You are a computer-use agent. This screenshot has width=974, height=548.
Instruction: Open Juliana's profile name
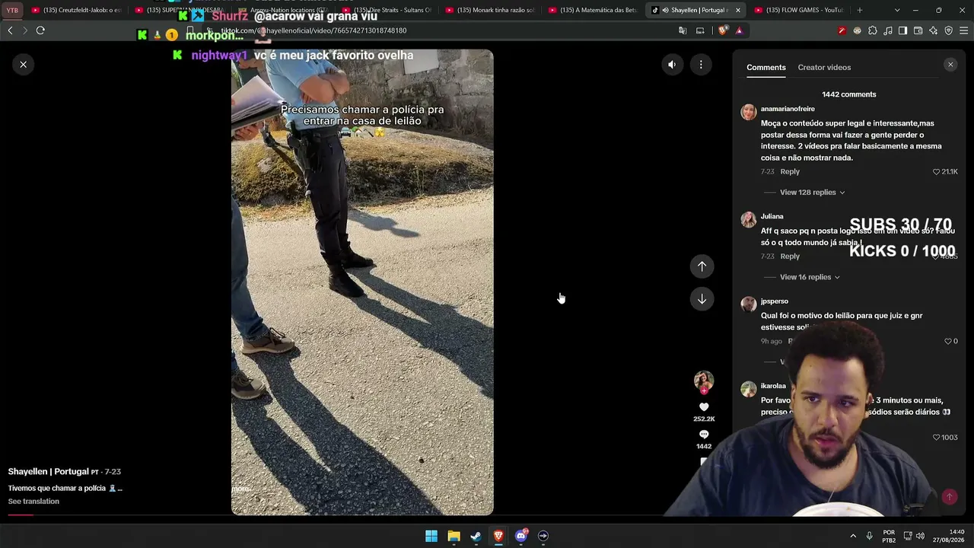click(772, 216)
